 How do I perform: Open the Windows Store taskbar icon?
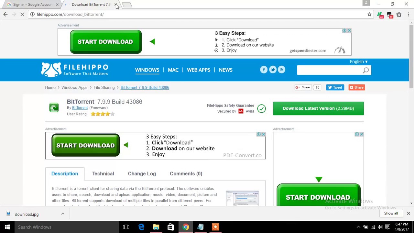click(170, 227)
